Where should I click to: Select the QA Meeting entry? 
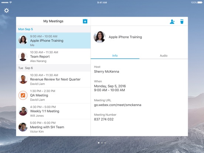pos(53,95)
